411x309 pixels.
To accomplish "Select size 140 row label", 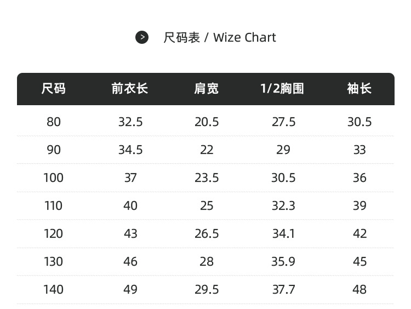I will (x=54, y=290).
